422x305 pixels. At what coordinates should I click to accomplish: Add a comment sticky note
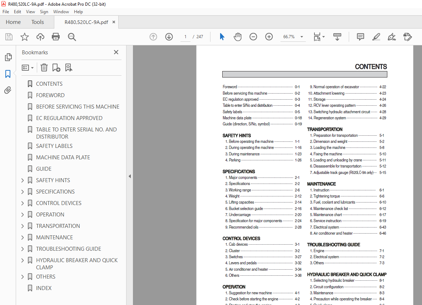point(361,37)
